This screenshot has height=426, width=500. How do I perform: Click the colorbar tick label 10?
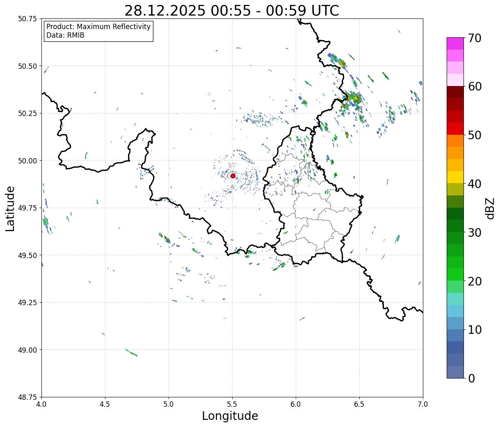(474, 330)
